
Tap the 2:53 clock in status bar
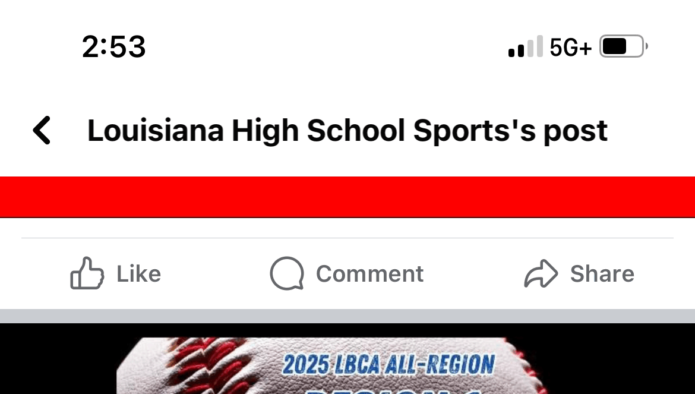pyautogui.click(x=114, y=46)
